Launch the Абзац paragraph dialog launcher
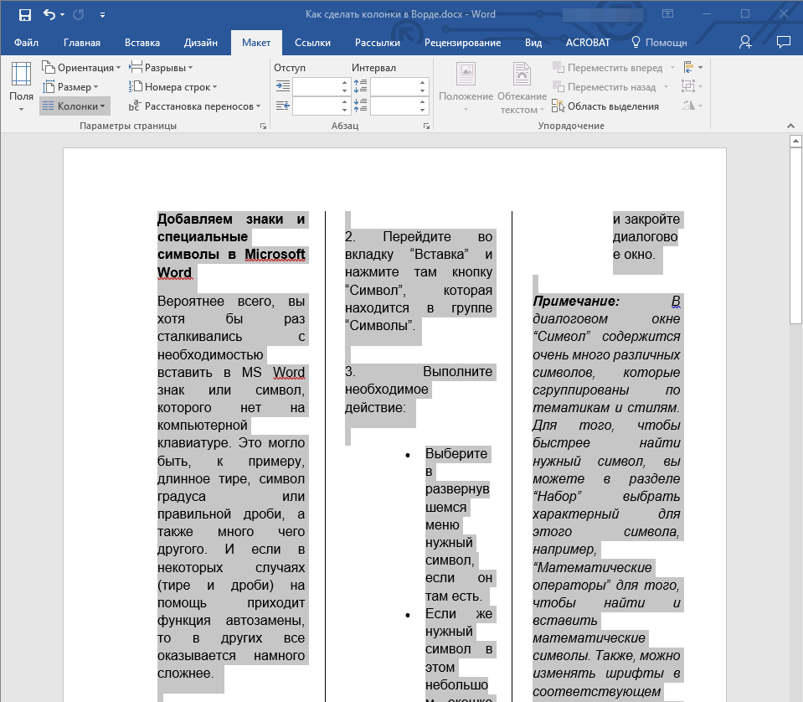The height and width of the screenshot is (702, 803). (426, 126)
